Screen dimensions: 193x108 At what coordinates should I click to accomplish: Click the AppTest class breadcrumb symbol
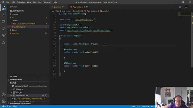[x=105, y=11]
